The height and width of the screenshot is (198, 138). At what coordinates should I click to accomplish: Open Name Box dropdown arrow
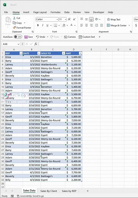19,44
